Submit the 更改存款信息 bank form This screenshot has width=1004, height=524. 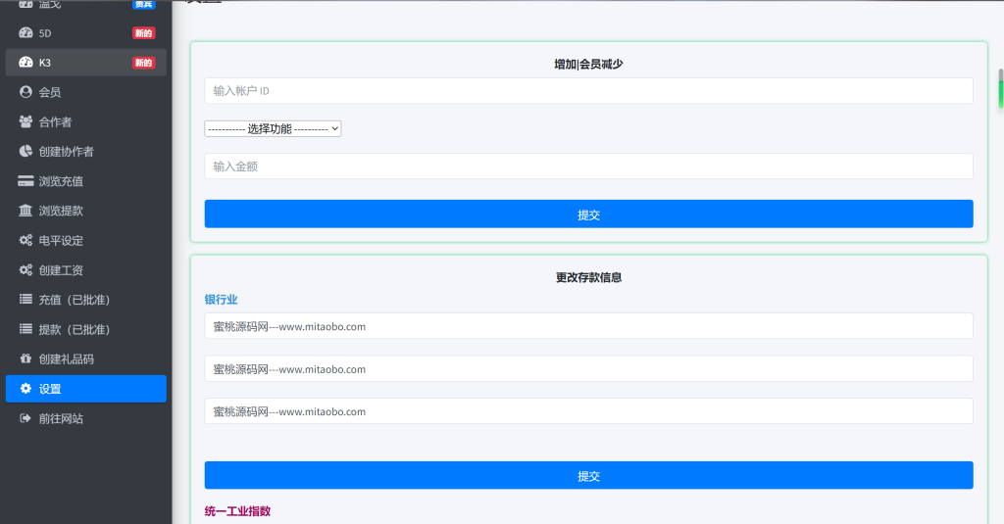[x=588, y=476]
